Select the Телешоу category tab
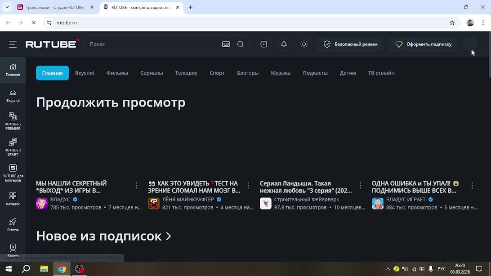This screenshot has height=276, width=491. click(186, 73)
